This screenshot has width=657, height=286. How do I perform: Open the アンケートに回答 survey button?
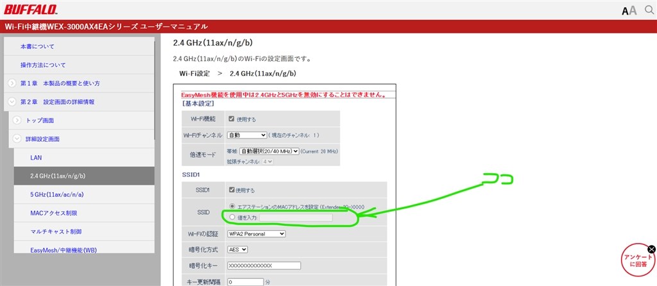tap(638, 260)
